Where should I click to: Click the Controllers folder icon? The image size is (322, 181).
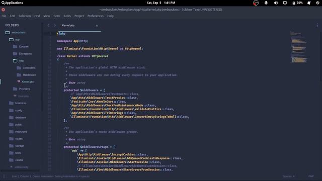(x=19, y=68)
